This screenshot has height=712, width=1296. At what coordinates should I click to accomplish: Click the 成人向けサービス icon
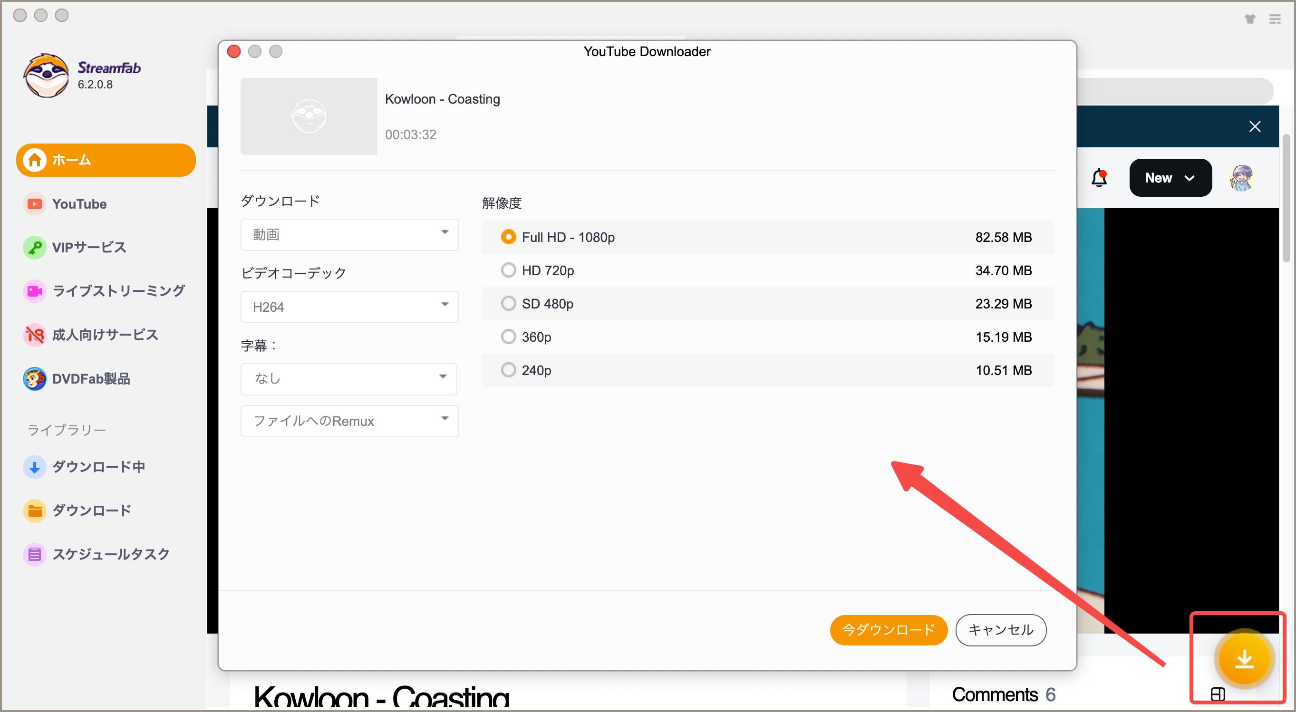[x=34, y=335]
